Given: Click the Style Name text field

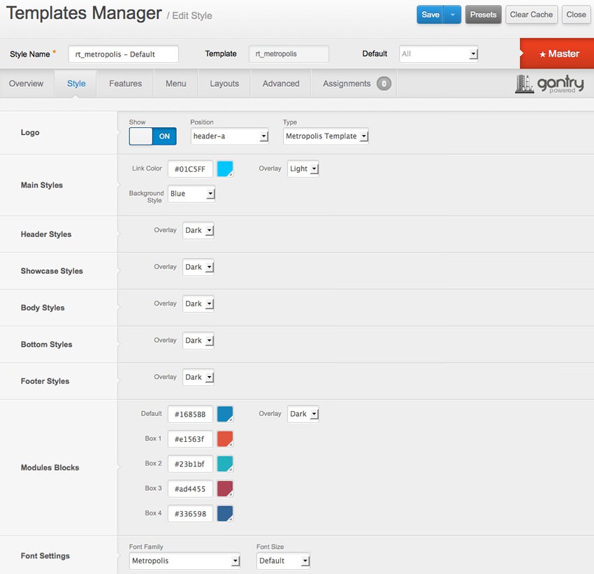Looking at the screenshot, I should pyautogui.click(x=123, y=54).
